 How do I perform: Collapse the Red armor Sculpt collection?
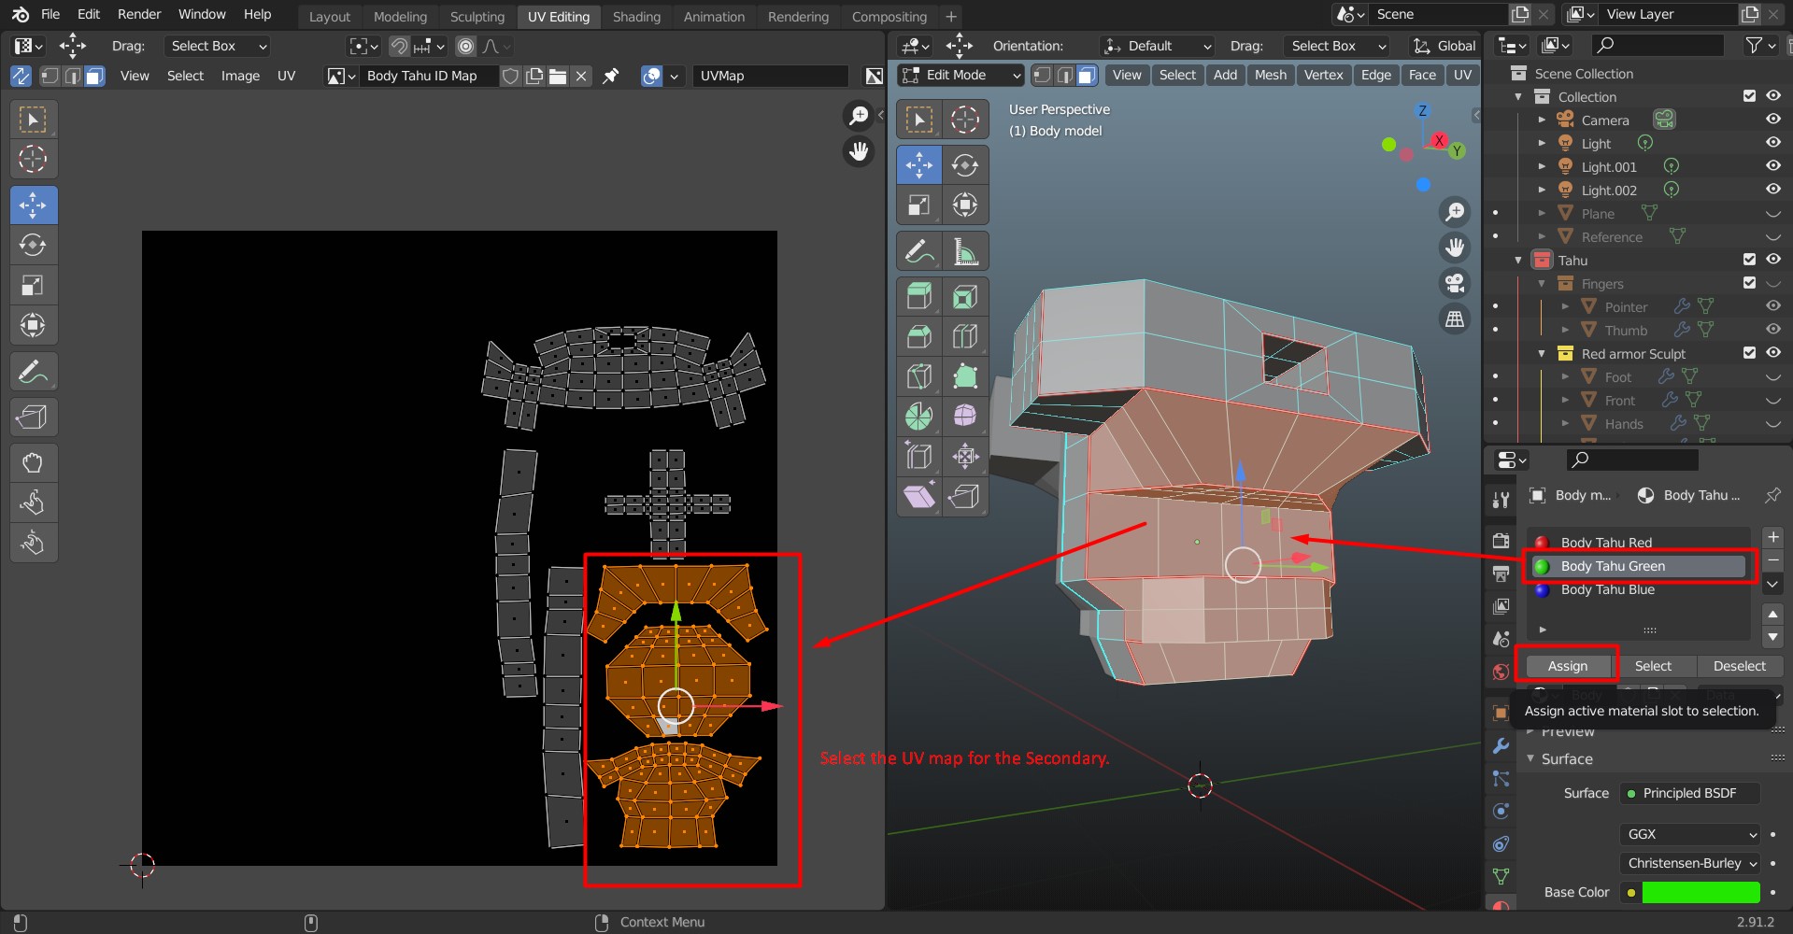(1543, 354)
